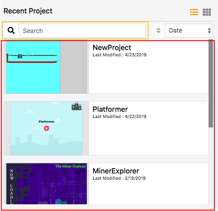Toggle the sort order arrows button
The width and height of the screenshot is (218, 211).
[x=158, y=30]
